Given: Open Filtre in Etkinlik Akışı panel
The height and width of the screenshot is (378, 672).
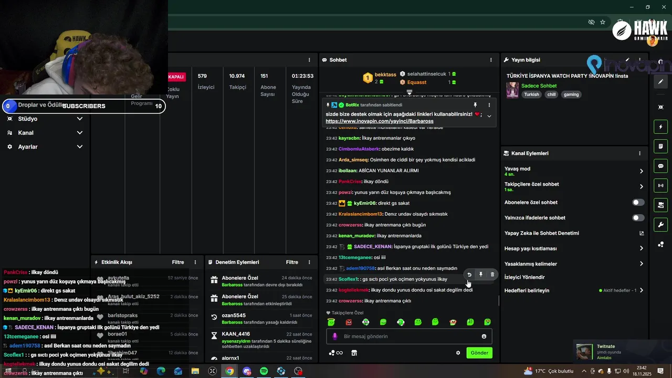Looking at the screenshot, I should click(x=178, y=262).
